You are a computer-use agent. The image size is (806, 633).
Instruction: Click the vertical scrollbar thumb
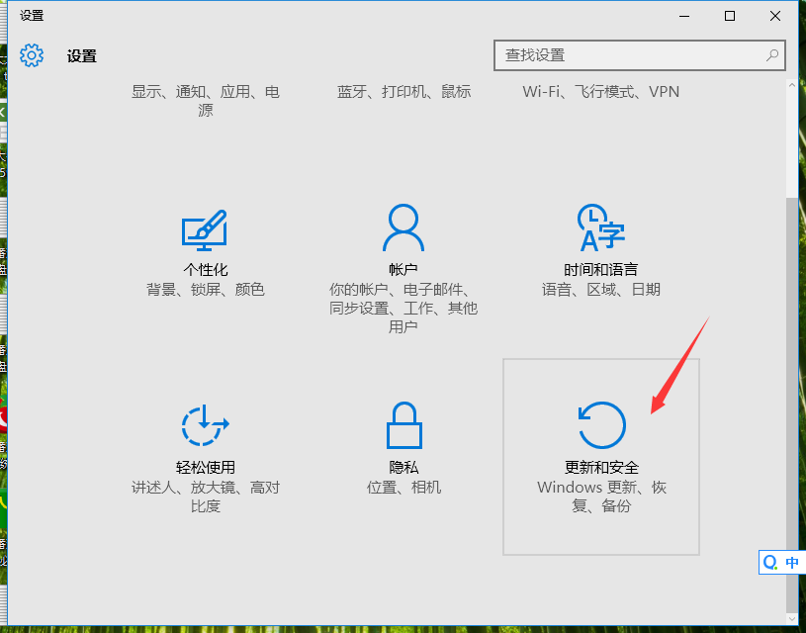click(791, 404)
